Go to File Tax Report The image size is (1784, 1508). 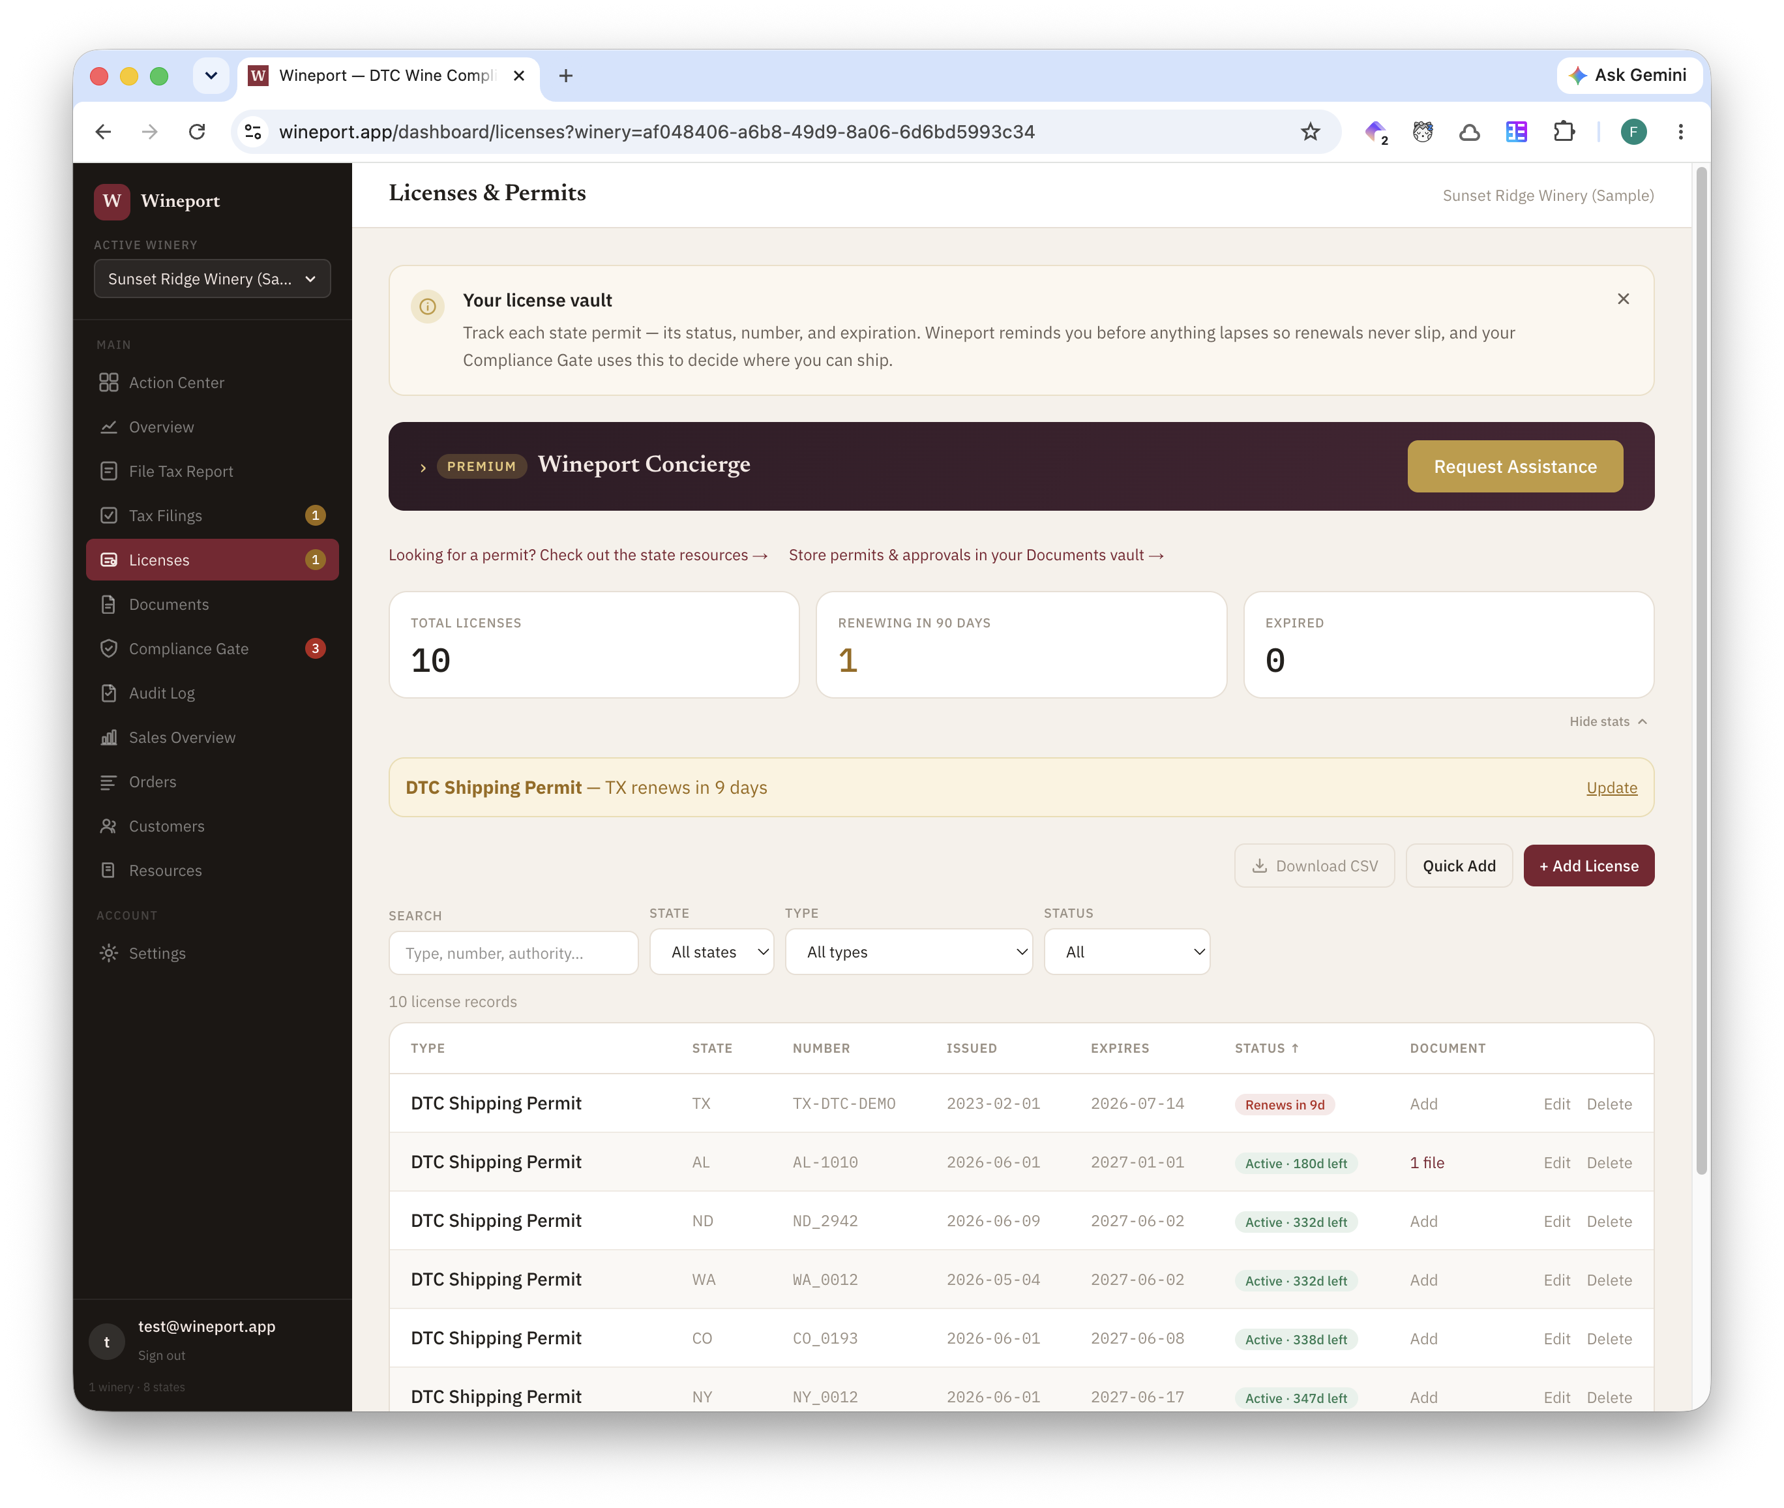(x=212, y=471)
